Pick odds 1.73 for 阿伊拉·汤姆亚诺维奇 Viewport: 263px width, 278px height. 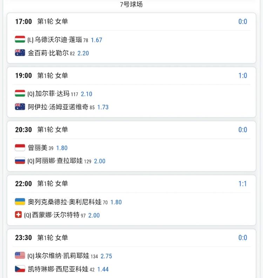click(x=103, y=107)
